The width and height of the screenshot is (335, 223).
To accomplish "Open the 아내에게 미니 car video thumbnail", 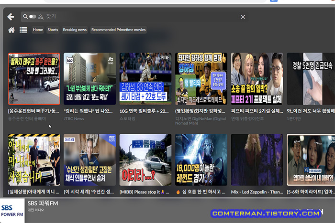I will (x=34, y=159).
